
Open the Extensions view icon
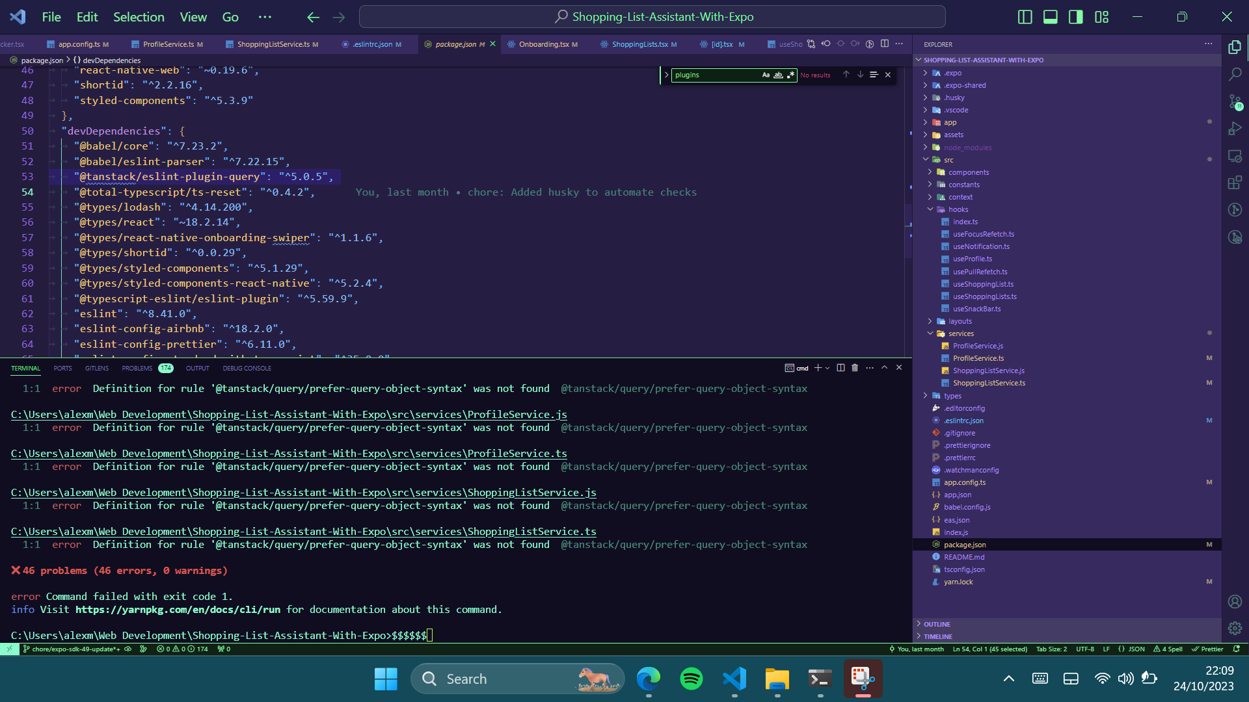tap(1235, 183)
